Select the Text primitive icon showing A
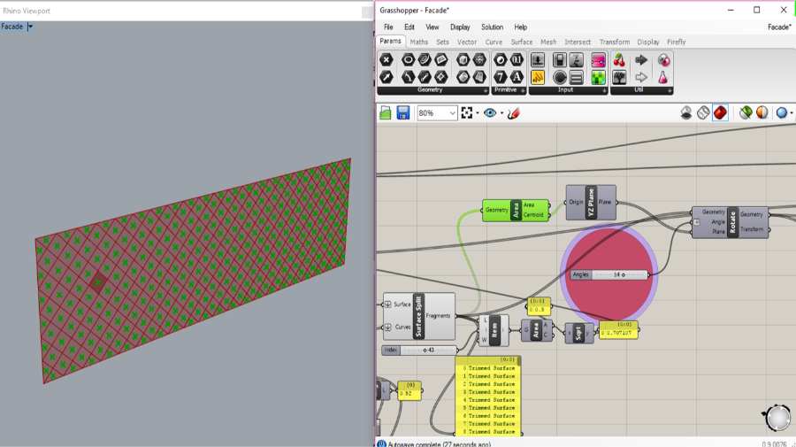The height and width of the screenshot is (447, 796). [517, 77]
